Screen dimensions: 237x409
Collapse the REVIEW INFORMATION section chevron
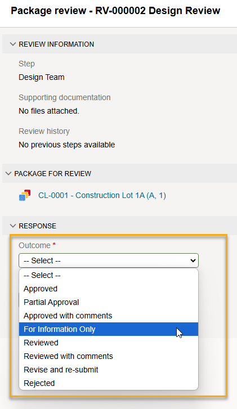click(13, 44)
